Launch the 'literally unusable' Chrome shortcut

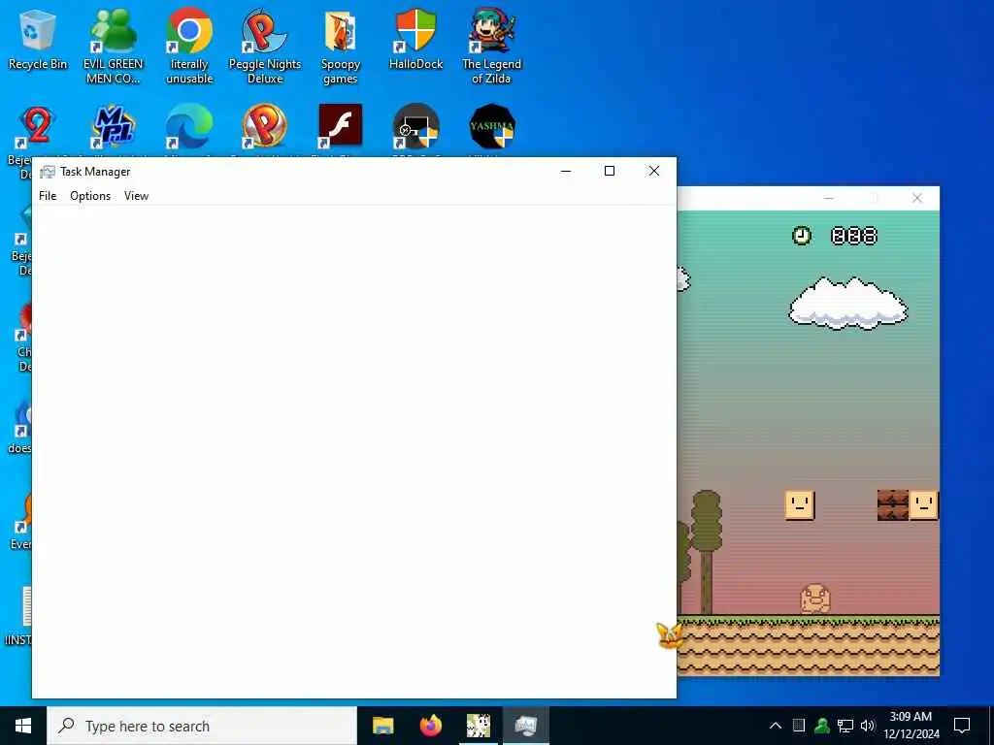(x=189, y=46)
